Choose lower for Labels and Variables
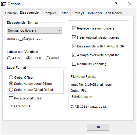The width and height of the screenshot is (137, 135). 47,58
